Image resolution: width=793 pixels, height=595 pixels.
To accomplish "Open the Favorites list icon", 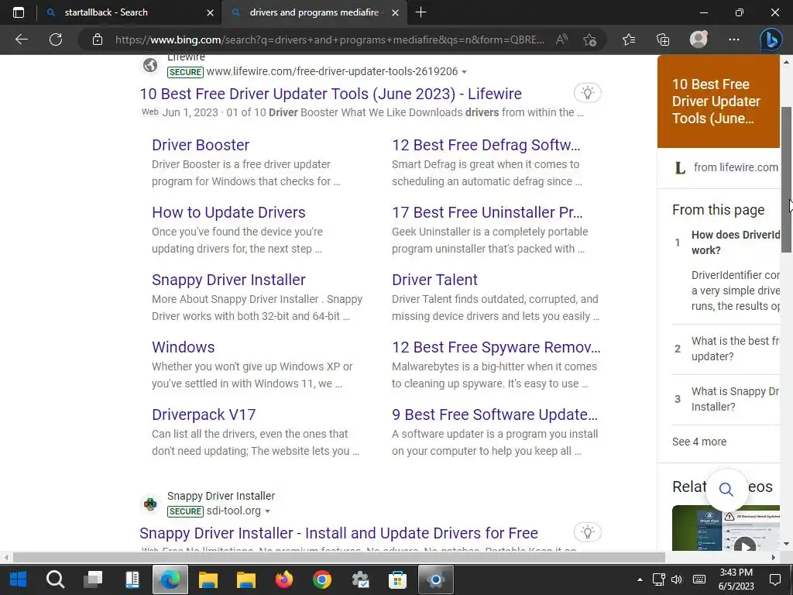I will point(629,40).
